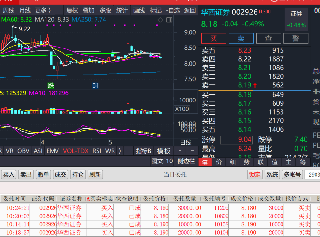Select the 价 price tab
320x237 pixels.
[x=219, y=162]
